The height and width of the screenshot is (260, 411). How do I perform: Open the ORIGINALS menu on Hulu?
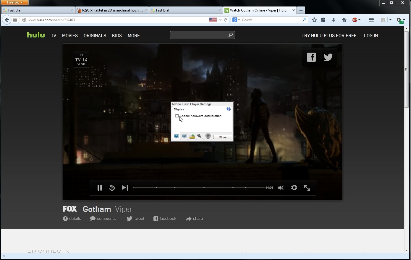tap(95, 35)
